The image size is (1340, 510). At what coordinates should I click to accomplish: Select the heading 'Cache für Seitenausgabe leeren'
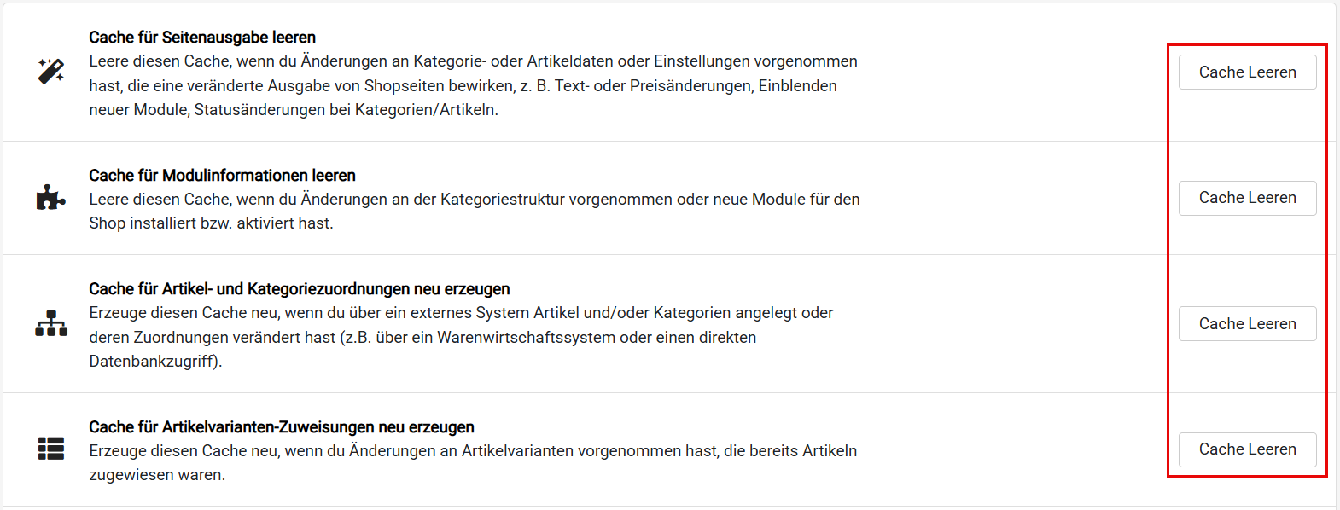[x=202, y=38]
